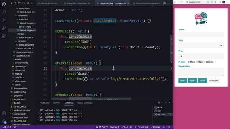Viewport: 230px width, 129px height.
Task: Select the None promo radio button
Action: click(189, 62)
